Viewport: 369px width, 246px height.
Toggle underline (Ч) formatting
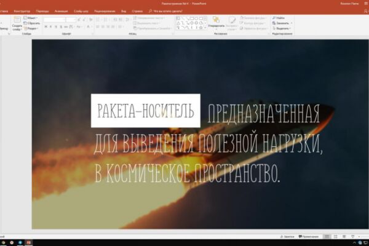coord(56,27)
